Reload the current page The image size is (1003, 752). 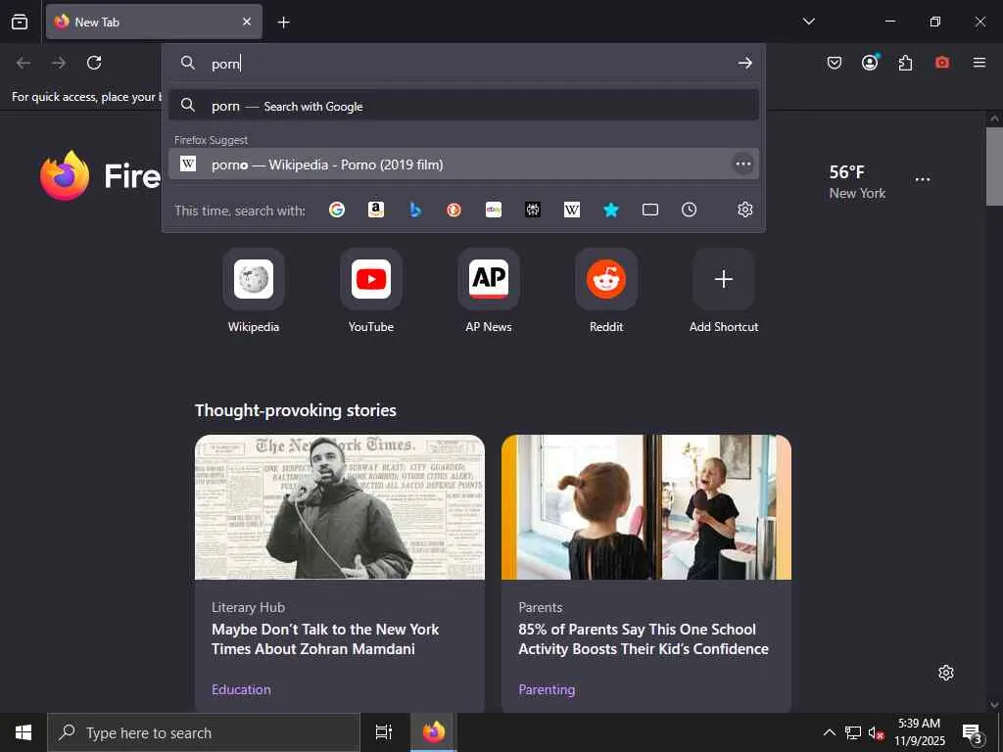point(94,63)
